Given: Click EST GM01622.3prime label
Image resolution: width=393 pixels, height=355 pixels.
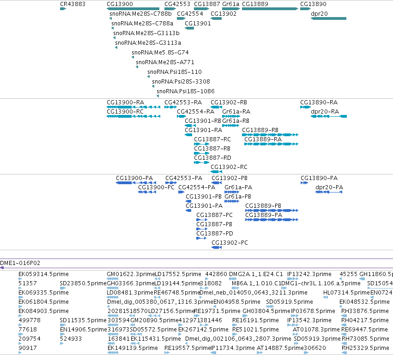Looking at the screenshot, I should (x=131, y=274).
